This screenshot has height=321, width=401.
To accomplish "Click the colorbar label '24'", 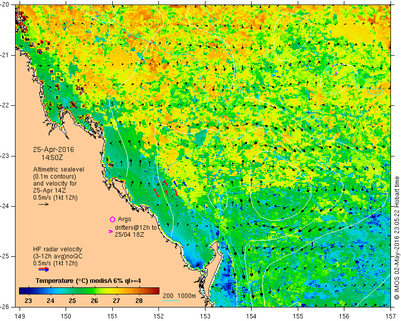I will [51, 300].
